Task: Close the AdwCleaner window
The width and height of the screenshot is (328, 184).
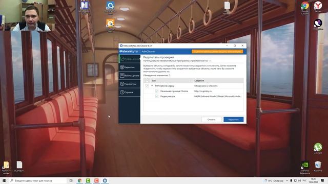Action: [242, 45]
